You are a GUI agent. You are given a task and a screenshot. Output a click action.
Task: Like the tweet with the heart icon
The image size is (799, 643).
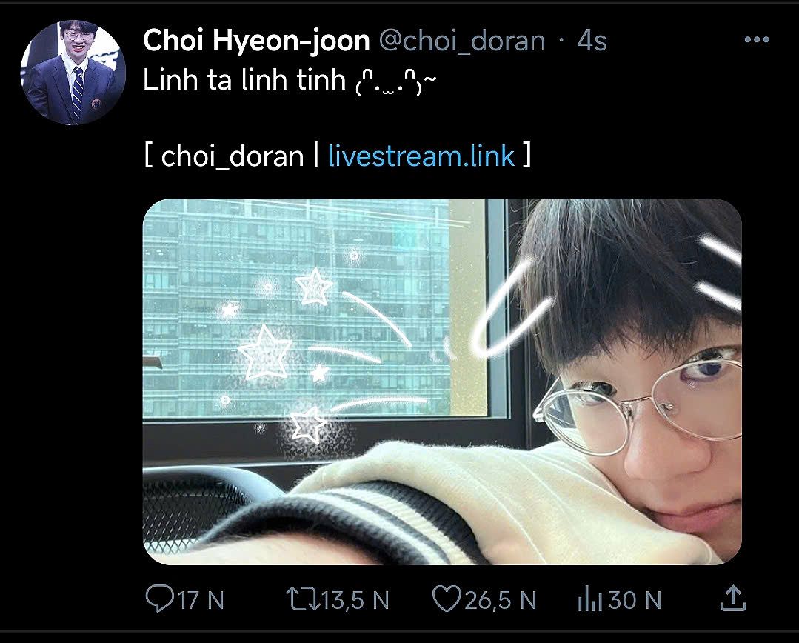(x=447, y=599)
